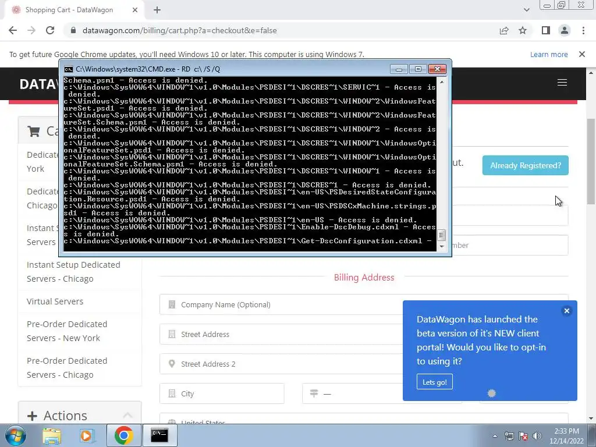596x447 pixels.
Task: Click Lets go! in beta popup
Action: (x=434, y=382)
